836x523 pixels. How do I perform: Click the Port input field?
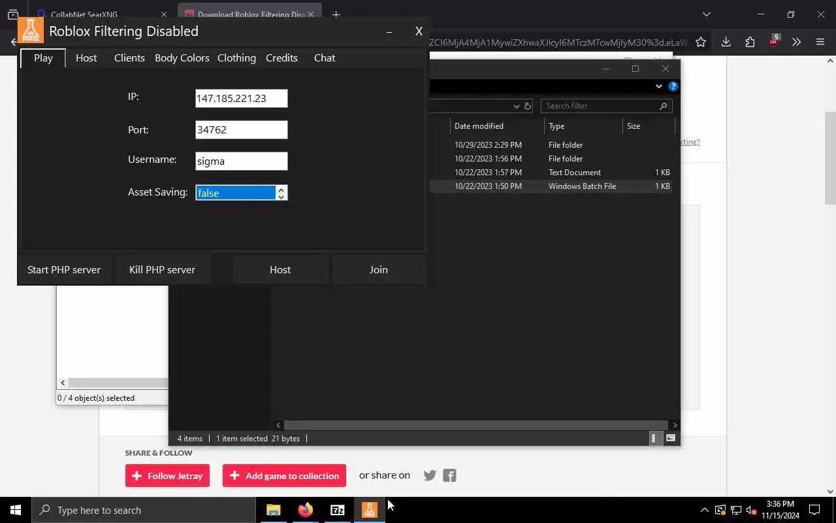[242, 129]
